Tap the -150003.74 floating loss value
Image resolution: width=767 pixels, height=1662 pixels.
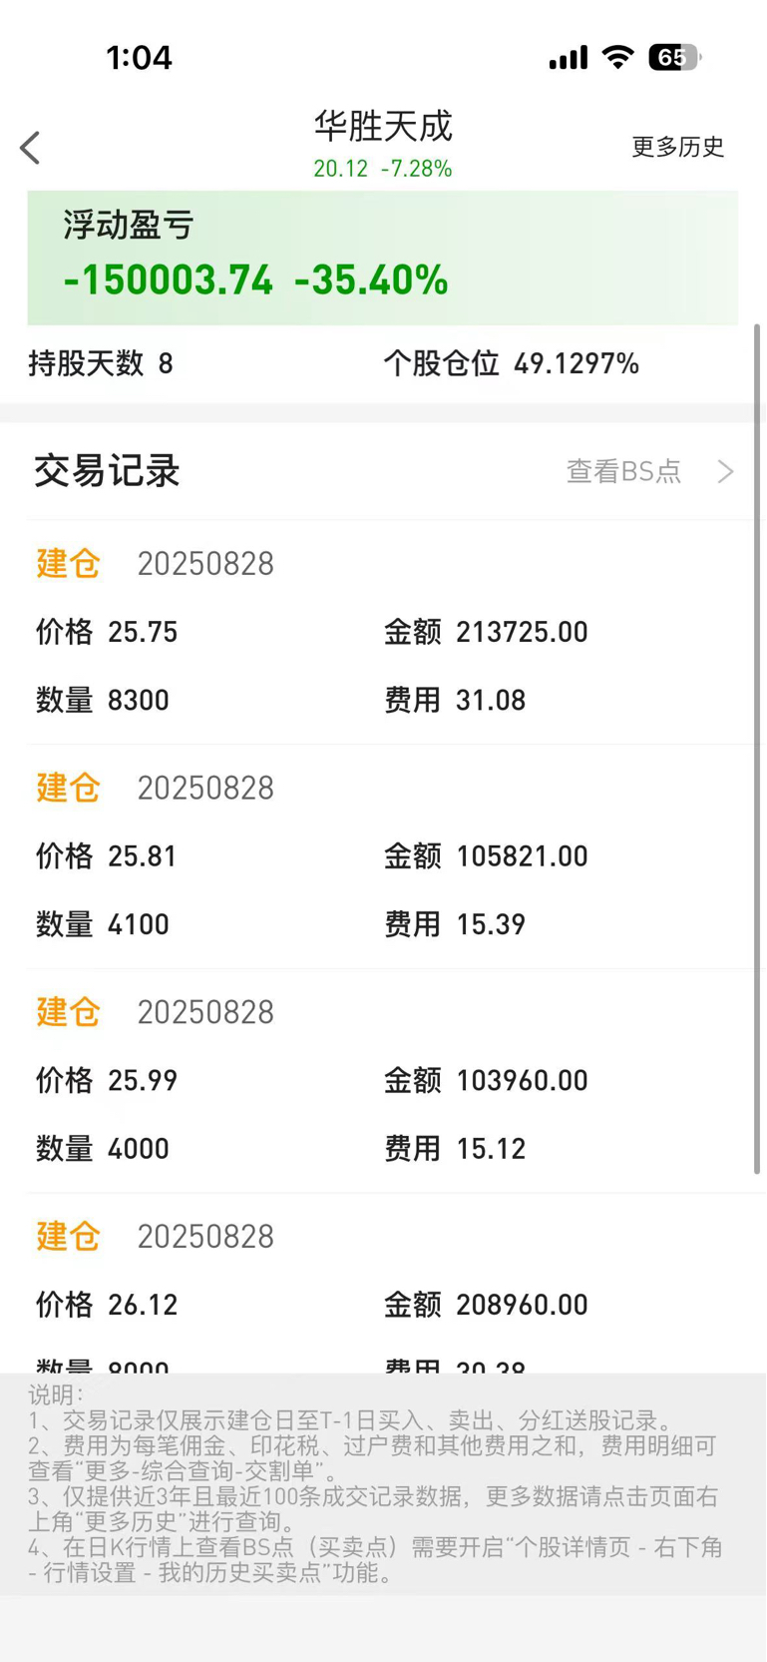coord(168,280)
